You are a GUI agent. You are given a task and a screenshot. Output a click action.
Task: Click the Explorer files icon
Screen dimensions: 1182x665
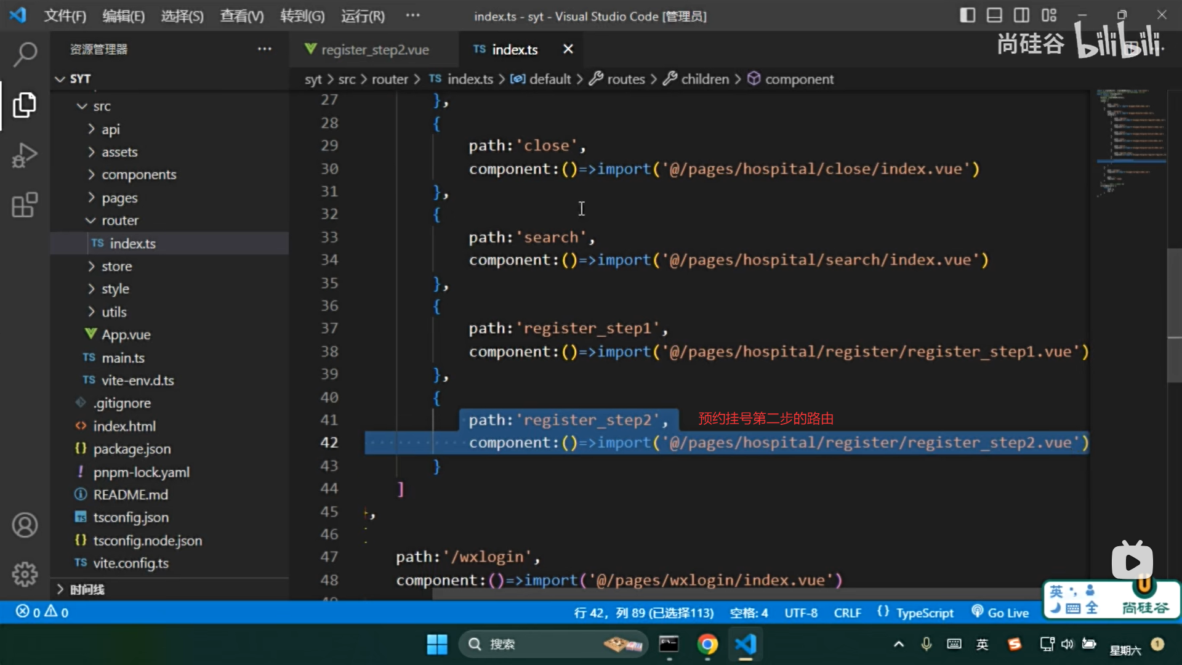[x=25, y=105]
